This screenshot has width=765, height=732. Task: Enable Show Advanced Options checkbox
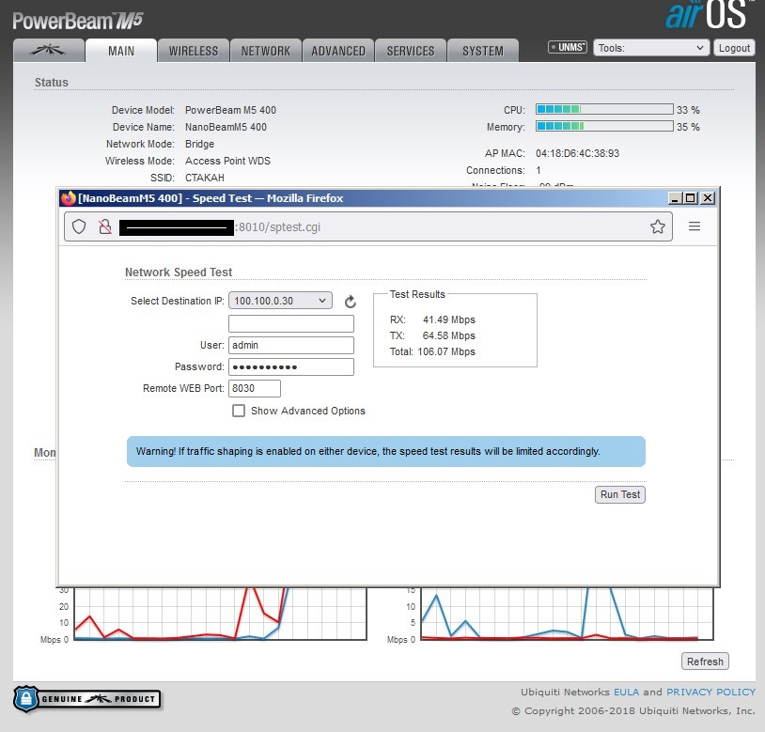tap(239, 411)
